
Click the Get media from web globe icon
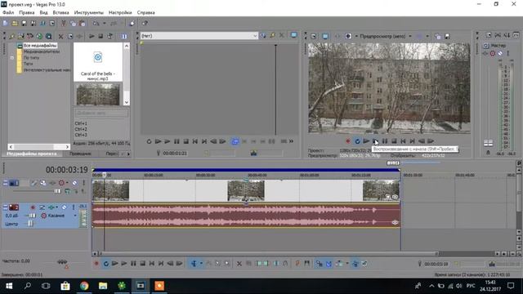point(39,36)
